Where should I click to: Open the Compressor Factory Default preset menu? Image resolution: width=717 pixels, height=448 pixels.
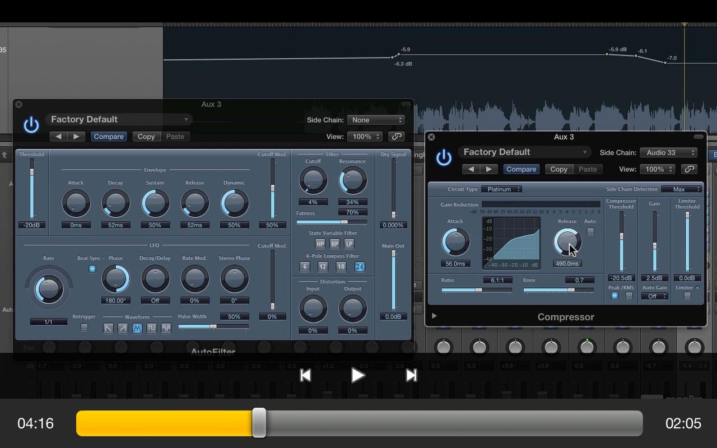click(524, 152)
